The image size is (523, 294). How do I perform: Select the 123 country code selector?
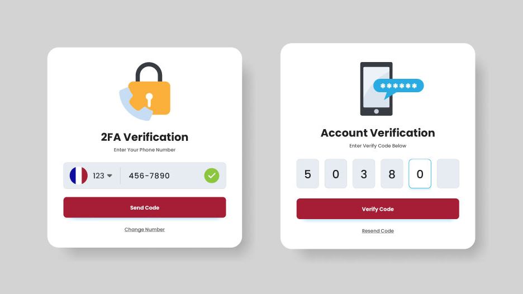click(102, 176)
